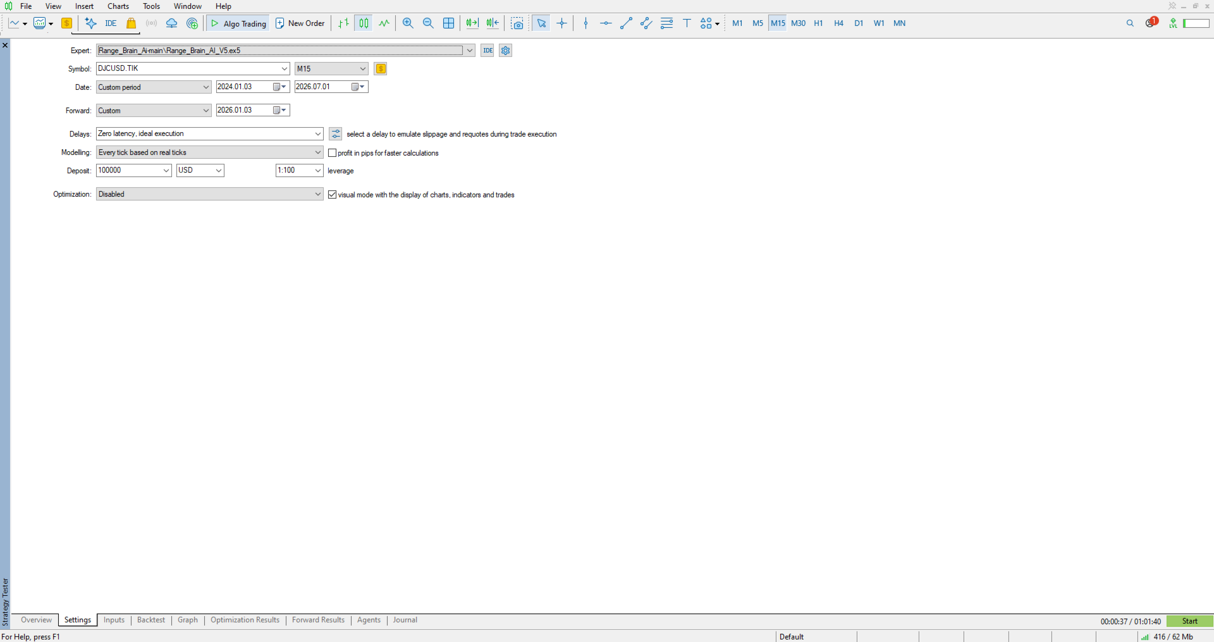
Task: Draw a vertical line tool
Action: coord(586,23)
